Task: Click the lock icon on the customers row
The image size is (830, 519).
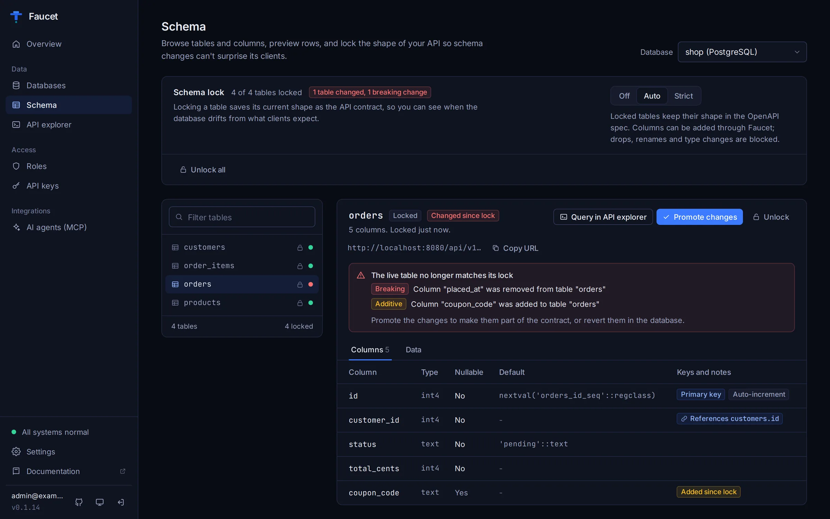Action: pyautogui.click(x=300, y=247)
